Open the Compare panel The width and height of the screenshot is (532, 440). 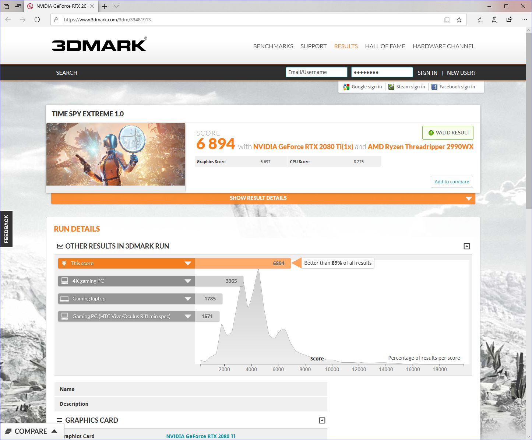coord(32,431)
